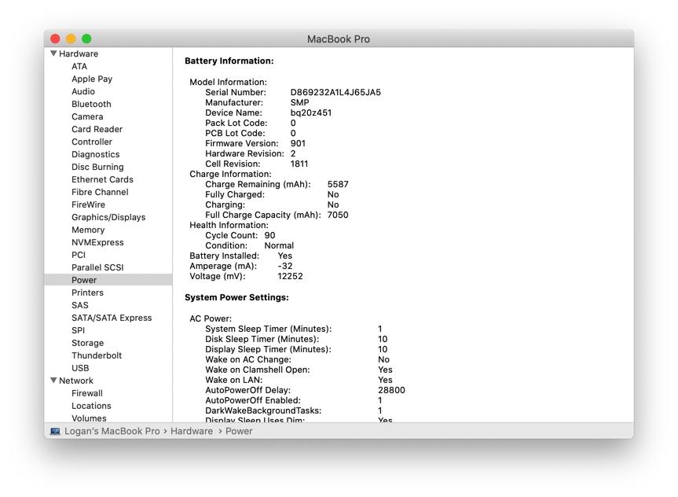This screenshot has width=678, height=497.
Task: Open Firewall under Network
Action: (x=87, y=392)
